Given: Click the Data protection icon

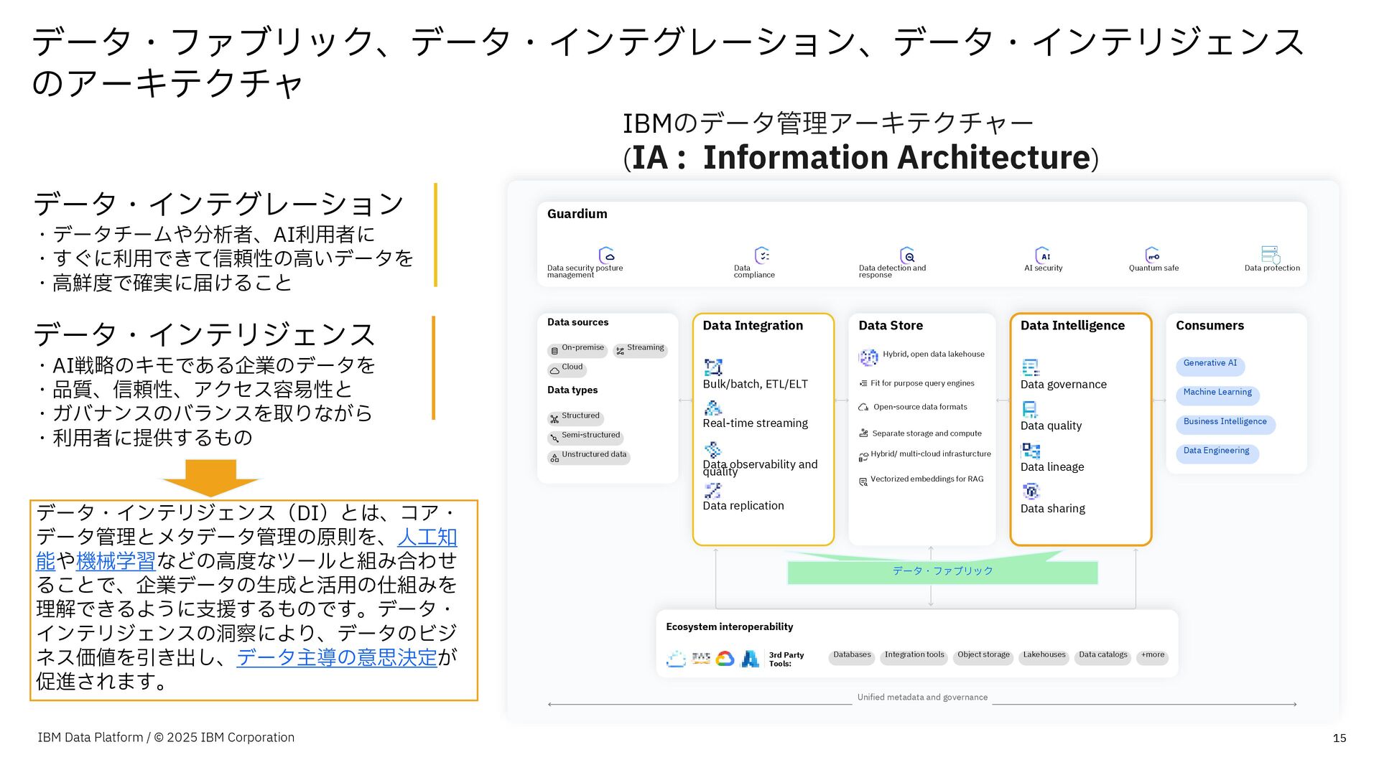Looking at the screenshot, I should pyautogui.click(x=1270, y=254).
